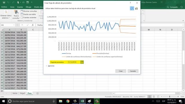Open the Archivo menu tab
The image size is (185, 104).
pyautogui.click(x=4, y=7)
